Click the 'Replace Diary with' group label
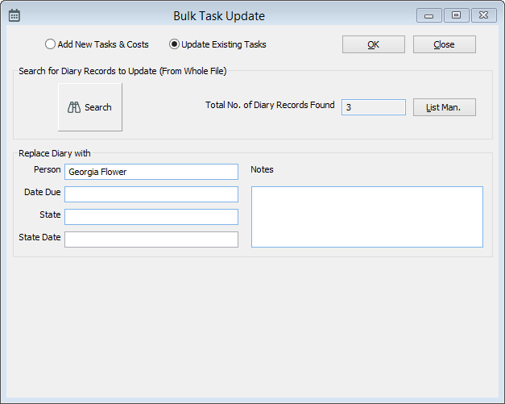The height and width of the screenshot is (404, 505). click(55, 153)
